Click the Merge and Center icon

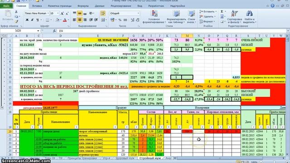(x=103, y=20)
